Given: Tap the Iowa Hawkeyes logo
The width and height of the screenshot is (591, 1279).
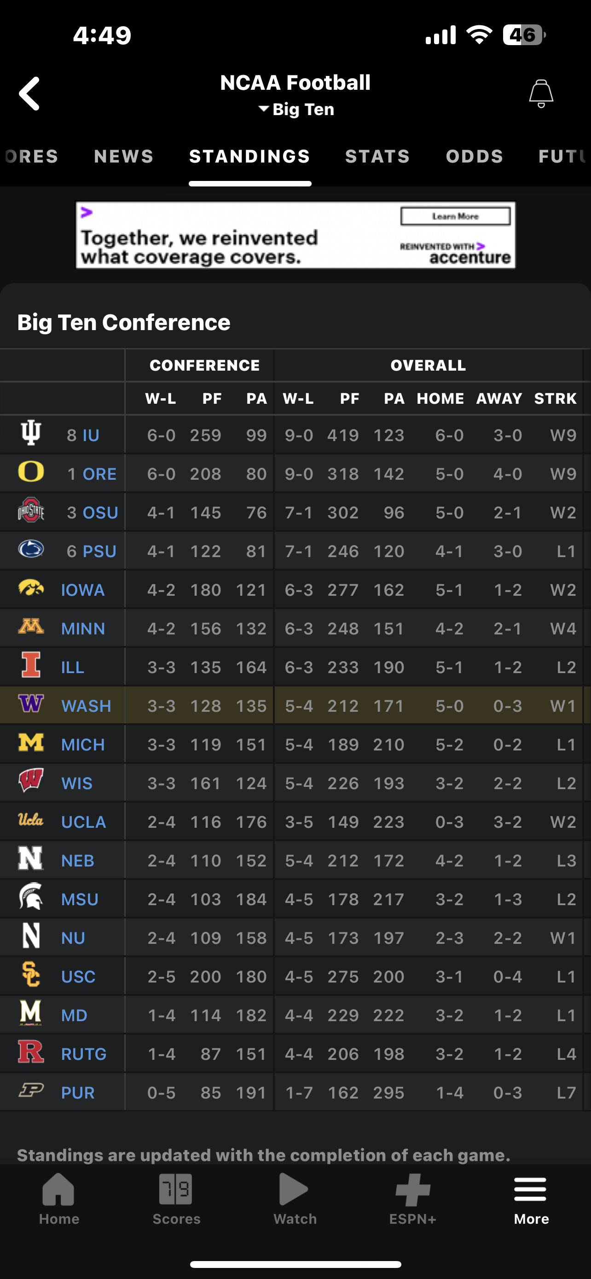Looking at the screenshot, I should [x=31, y=588].
